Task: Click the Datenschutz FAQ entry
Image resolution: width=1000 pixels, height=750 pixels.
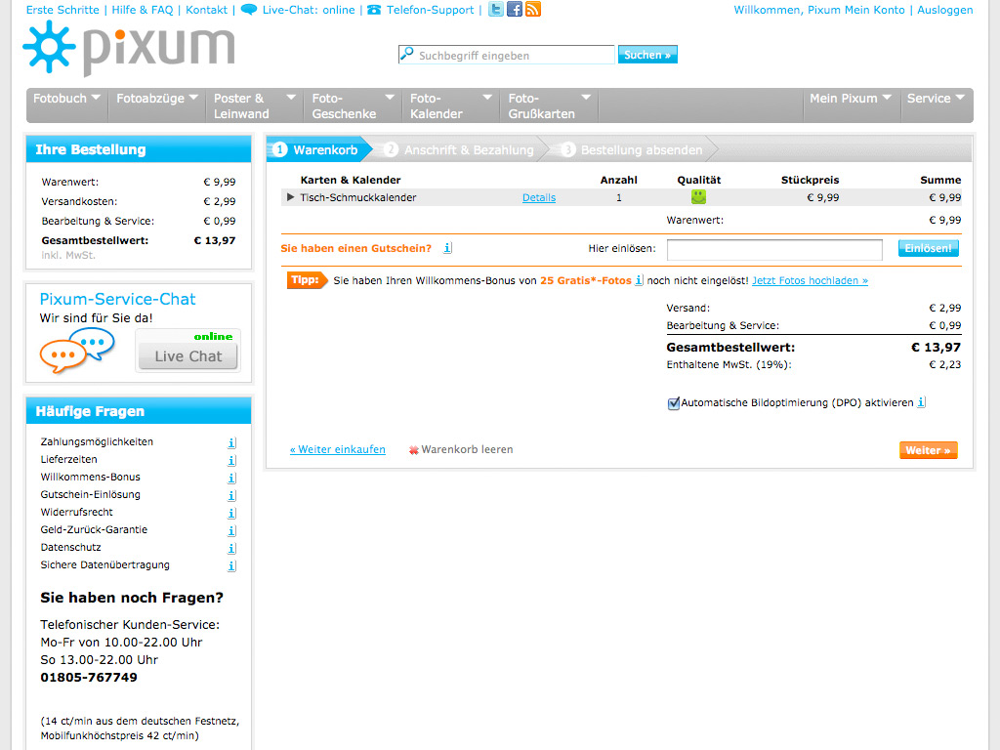Action: pos(70,547)
